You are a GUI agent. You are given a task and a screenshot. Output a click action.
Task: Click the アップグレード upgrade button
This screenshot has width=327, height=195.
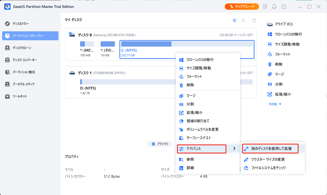click(x=242, y=7)
